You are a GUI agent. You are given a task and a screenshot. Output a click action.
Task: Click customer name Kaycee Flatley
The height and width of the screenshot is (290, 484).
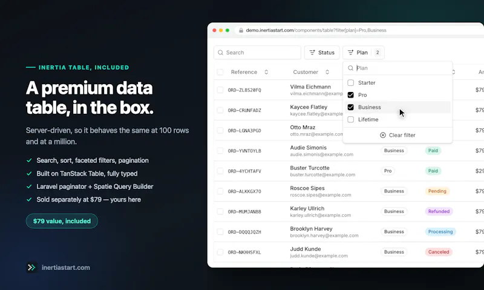309,107
